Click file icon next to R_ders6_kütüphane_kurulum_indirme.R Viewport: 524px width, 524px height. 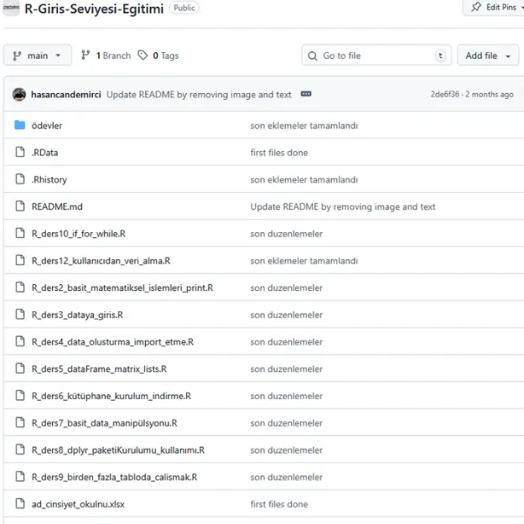pyautogui.click(x=20, y=396)
